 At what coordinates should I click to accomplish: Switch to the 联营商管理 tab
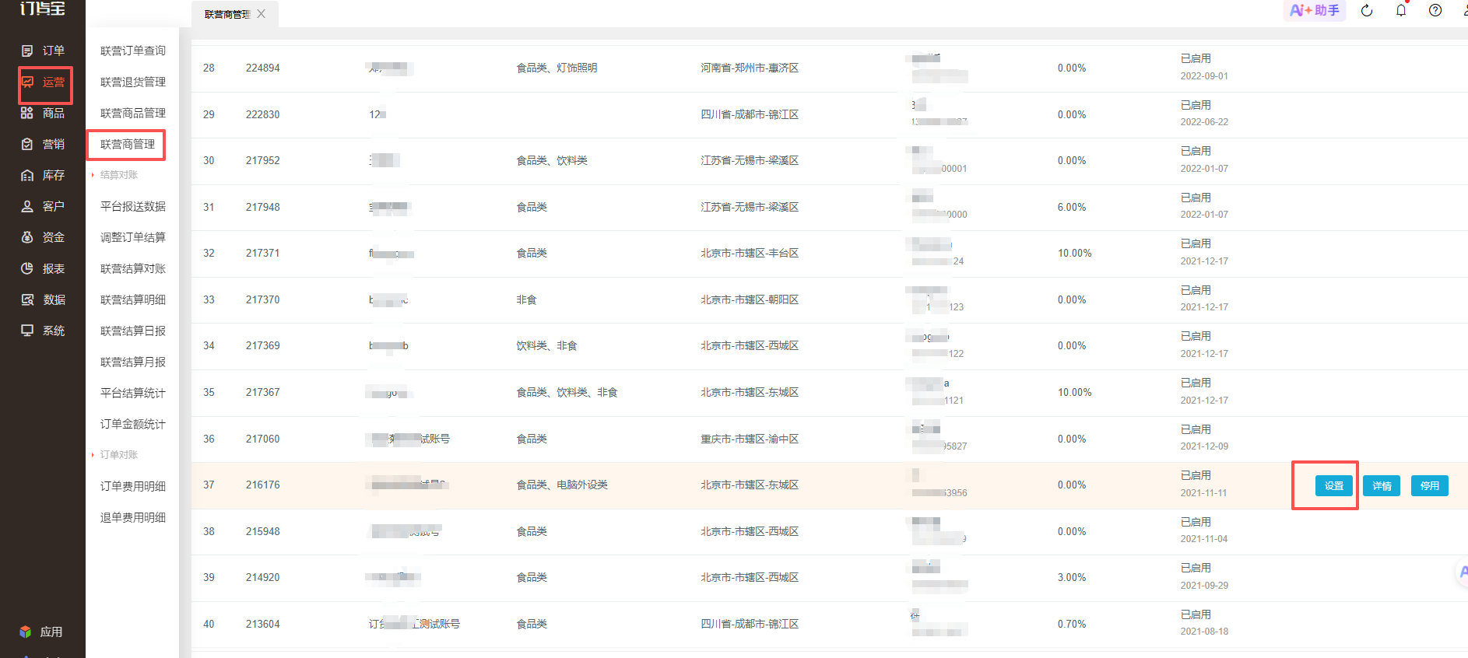click(227, 14)
